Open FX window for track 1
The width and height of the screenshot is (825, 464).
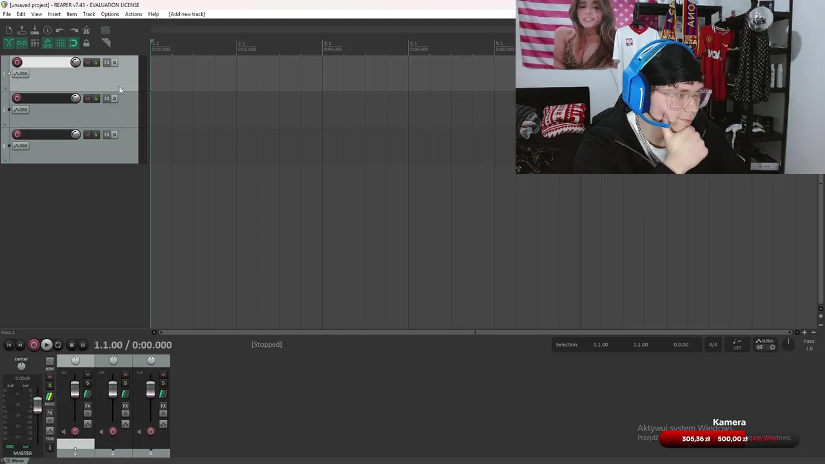[x=107, y=62]
